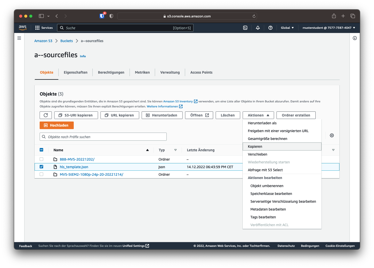Select Abfrage mit S3 Select
Image resolution: width=374 pixels, height=268 pixels.
click(282, 170)
